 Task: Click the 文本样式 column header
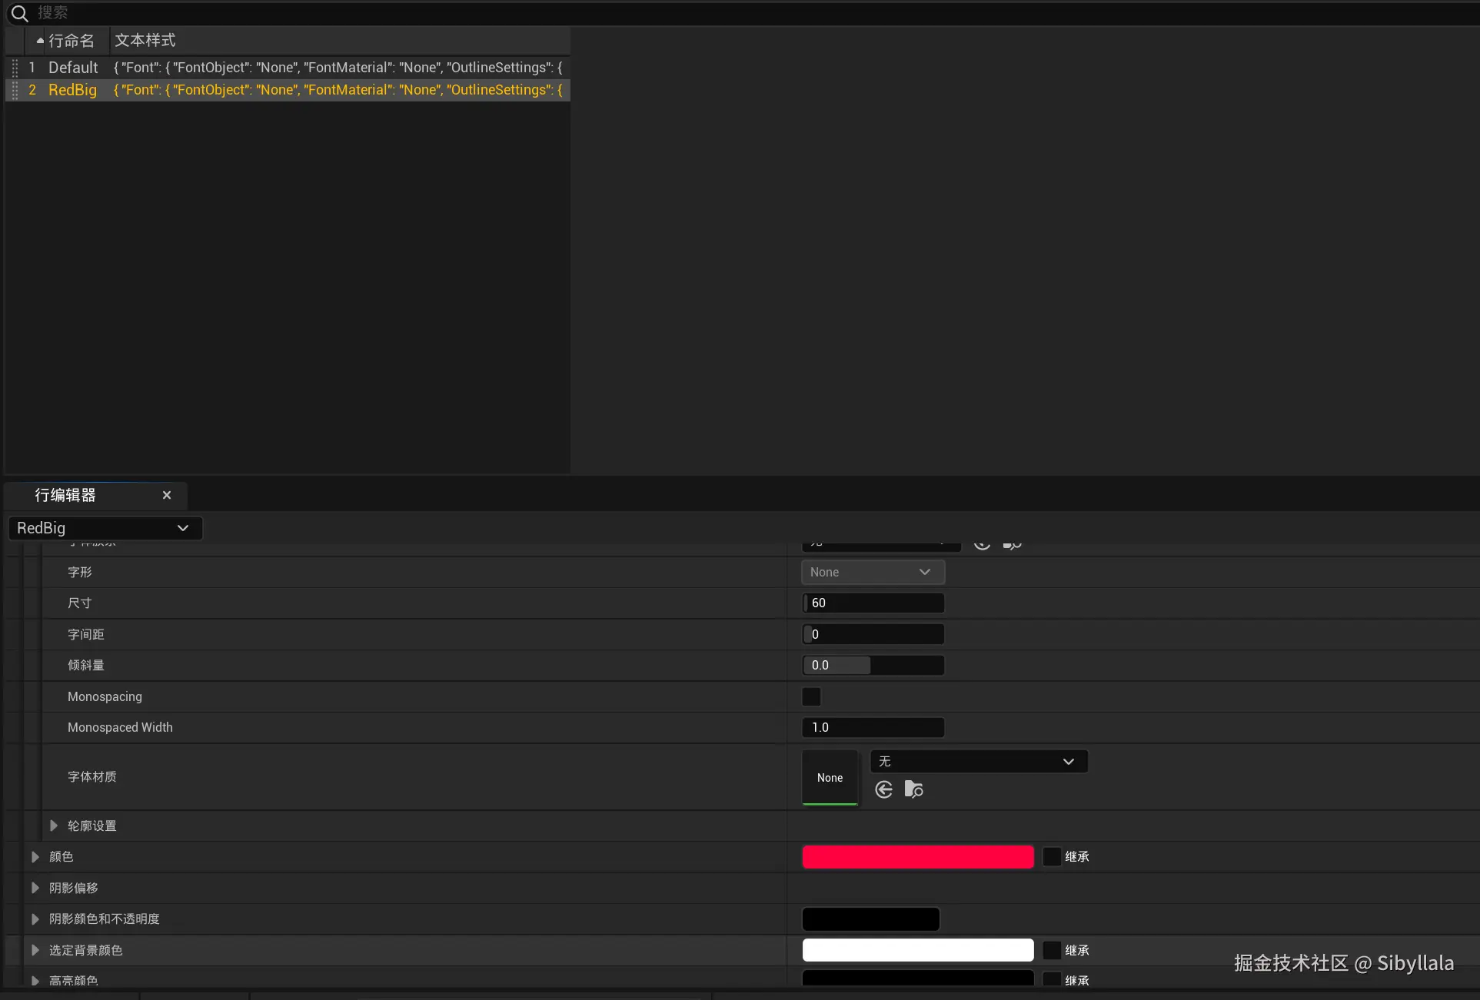tap(145, 41)
